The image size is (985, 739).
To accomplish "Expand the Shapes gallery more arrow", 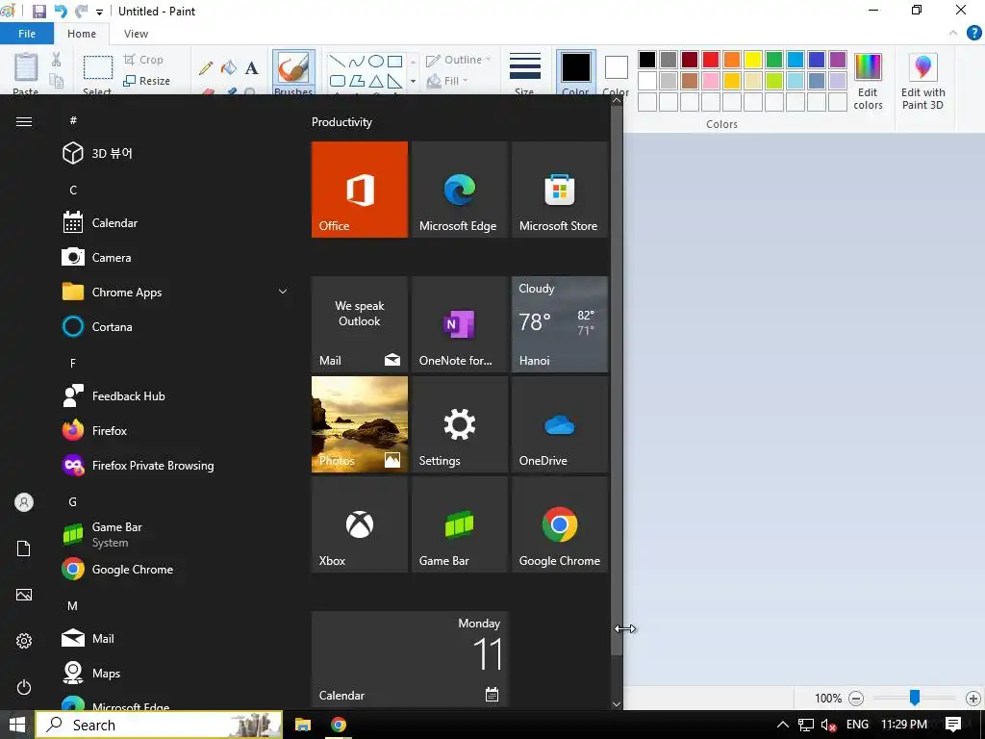I will (413, 81).
